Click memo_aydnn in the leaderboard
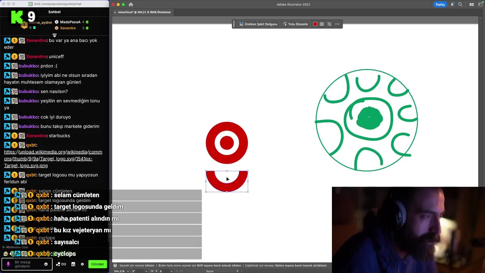Viewport: 485px width, 273px height. (x=41, y=23)
